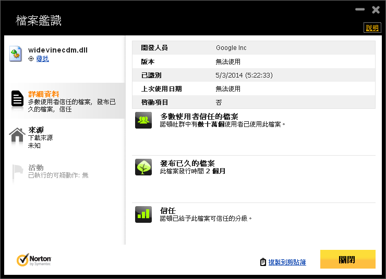The height and width of the screenshot is (279, 386).
Task: Click the 檔案鑑識 window title
Action: click(39, 20)
